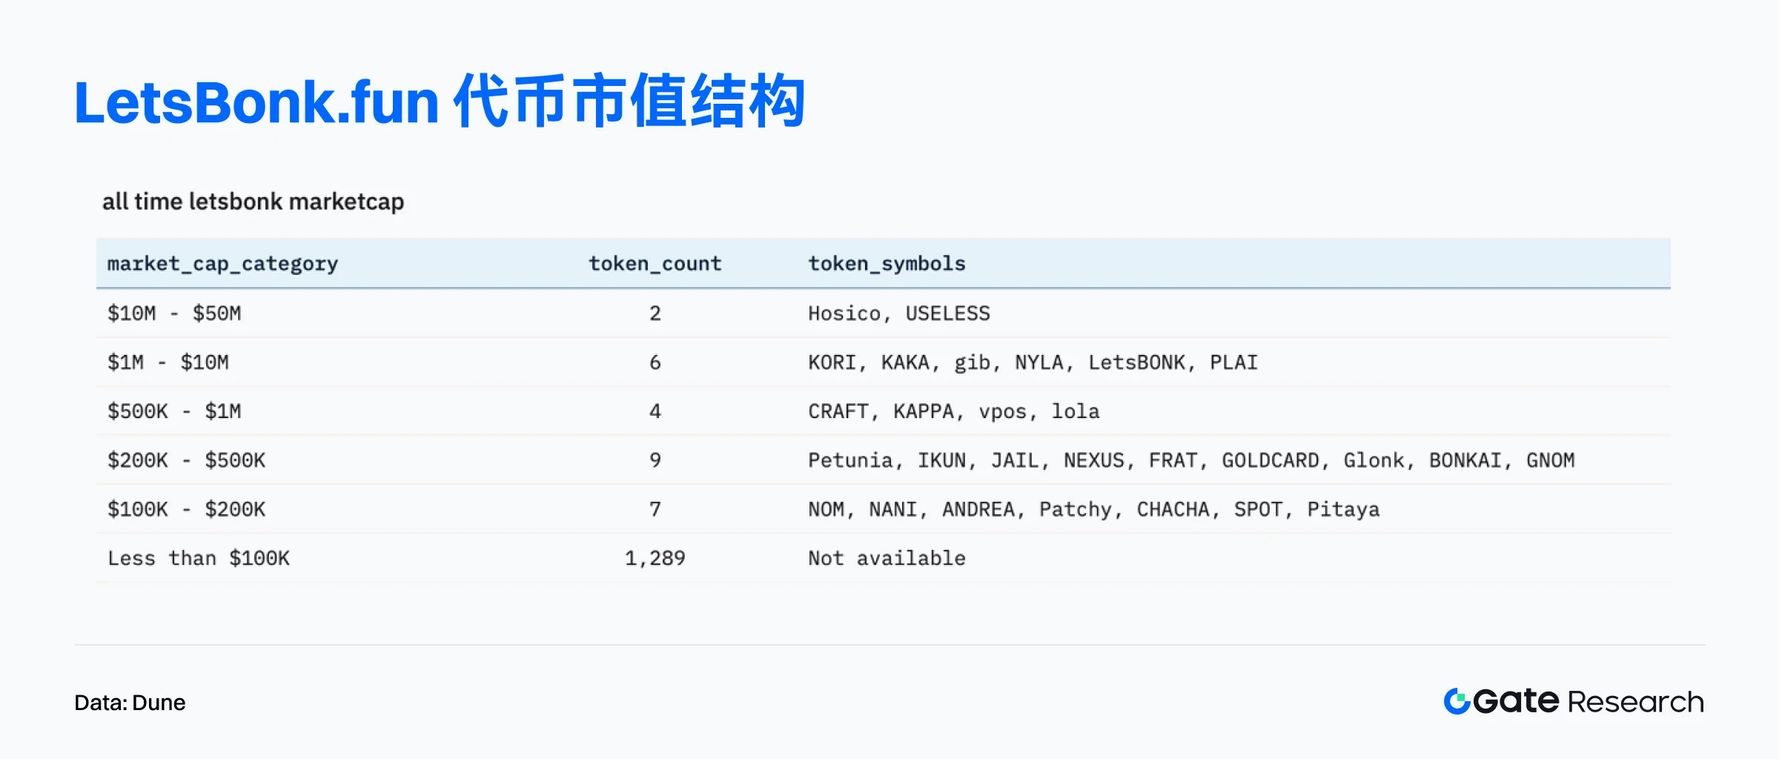Viewport: 1779px width, 759px height.
Task: Click the "$500K - $1M" category cell
Action: coord(174,411)
